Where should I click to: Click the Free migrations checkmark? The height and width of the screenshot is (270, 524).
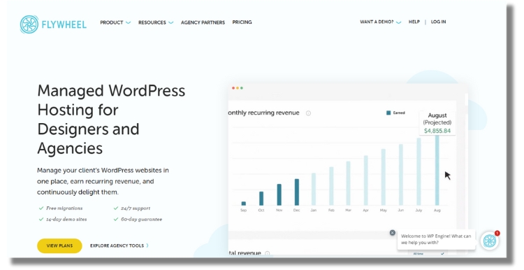click(x=41, y=208)
